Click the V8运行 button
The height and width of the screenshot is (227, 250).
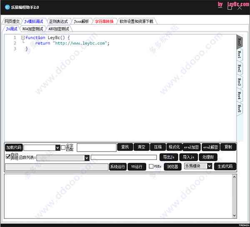[x=137, y=167]
